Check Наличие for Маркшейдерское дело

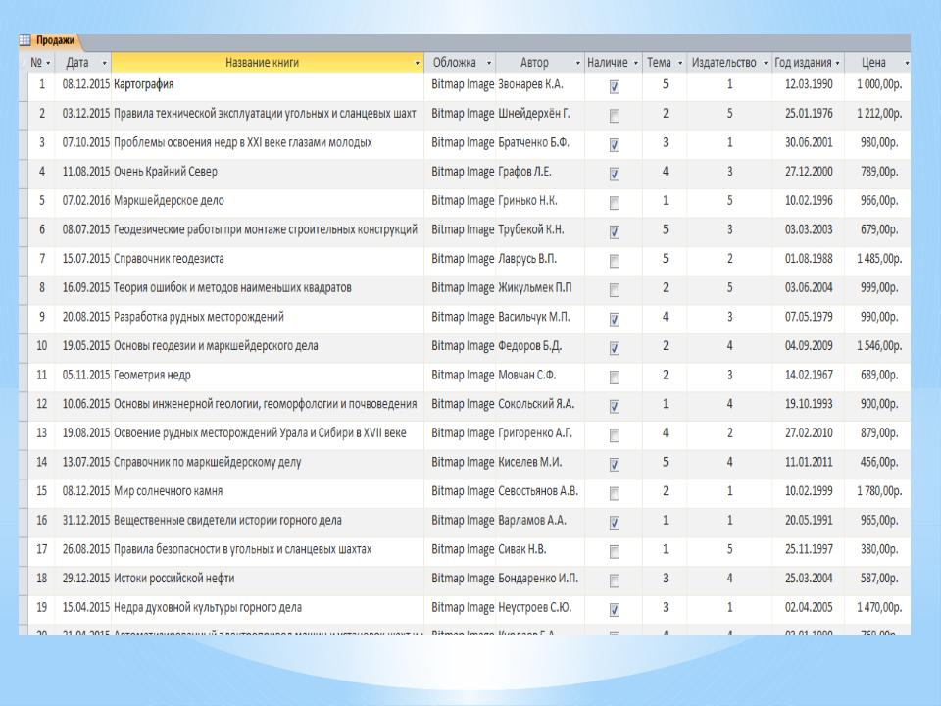click(x=614, y=203)
